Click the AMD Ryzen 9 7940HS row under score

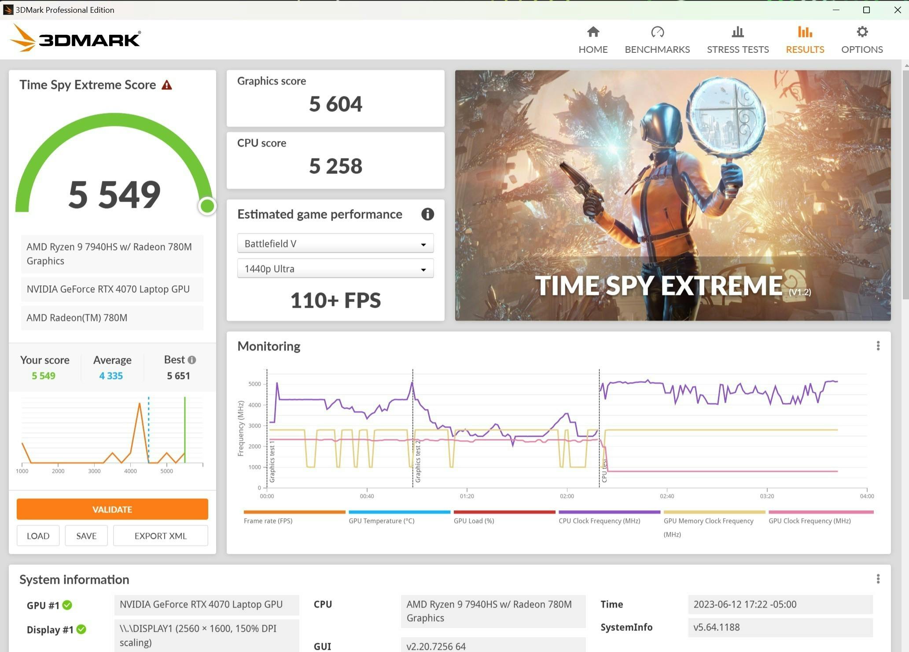click(x=112, y=254)
